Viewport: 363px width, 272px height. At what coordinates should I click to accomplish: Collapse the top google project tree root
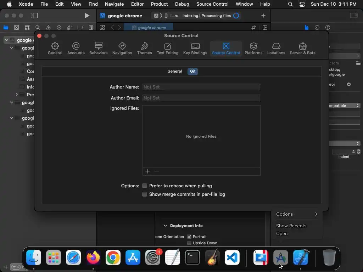click(6, 40)
